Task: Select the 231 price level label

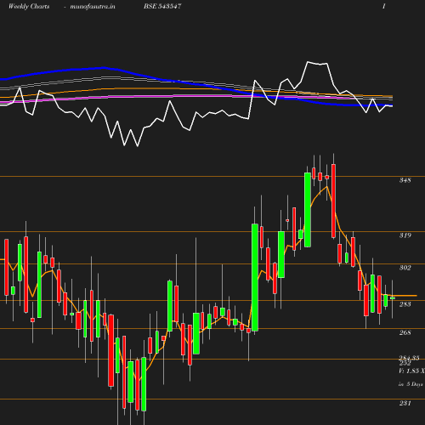Action: tap(405, 403)
